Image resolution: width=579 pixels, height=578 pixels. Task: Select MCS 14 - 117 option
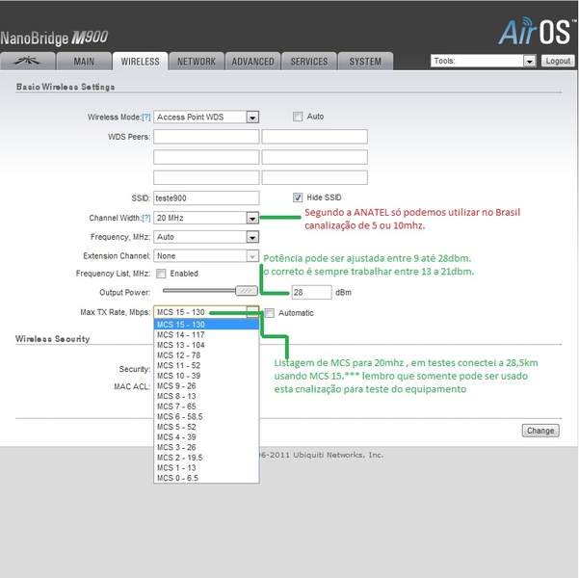tap(206, 335)
